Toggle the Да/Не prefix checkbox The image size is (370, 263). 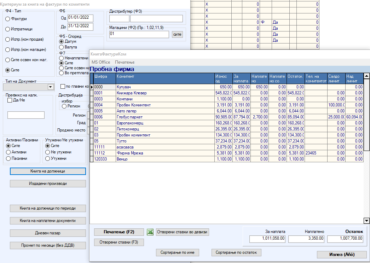pos(10,100)
